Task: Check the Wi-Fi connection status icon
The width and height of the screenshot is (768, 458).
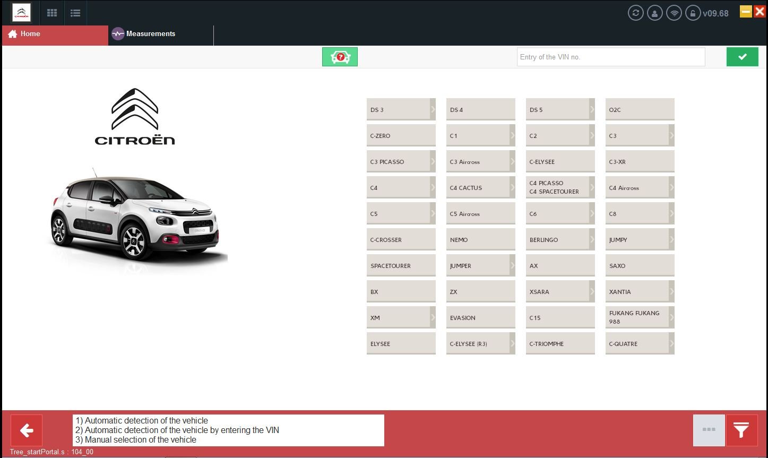Action: [674, 13]
